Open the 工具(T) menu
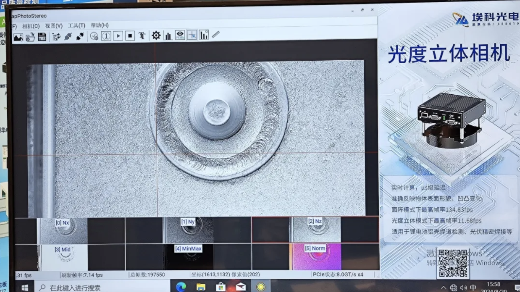The image size is (520, 292). coord(77,26)
